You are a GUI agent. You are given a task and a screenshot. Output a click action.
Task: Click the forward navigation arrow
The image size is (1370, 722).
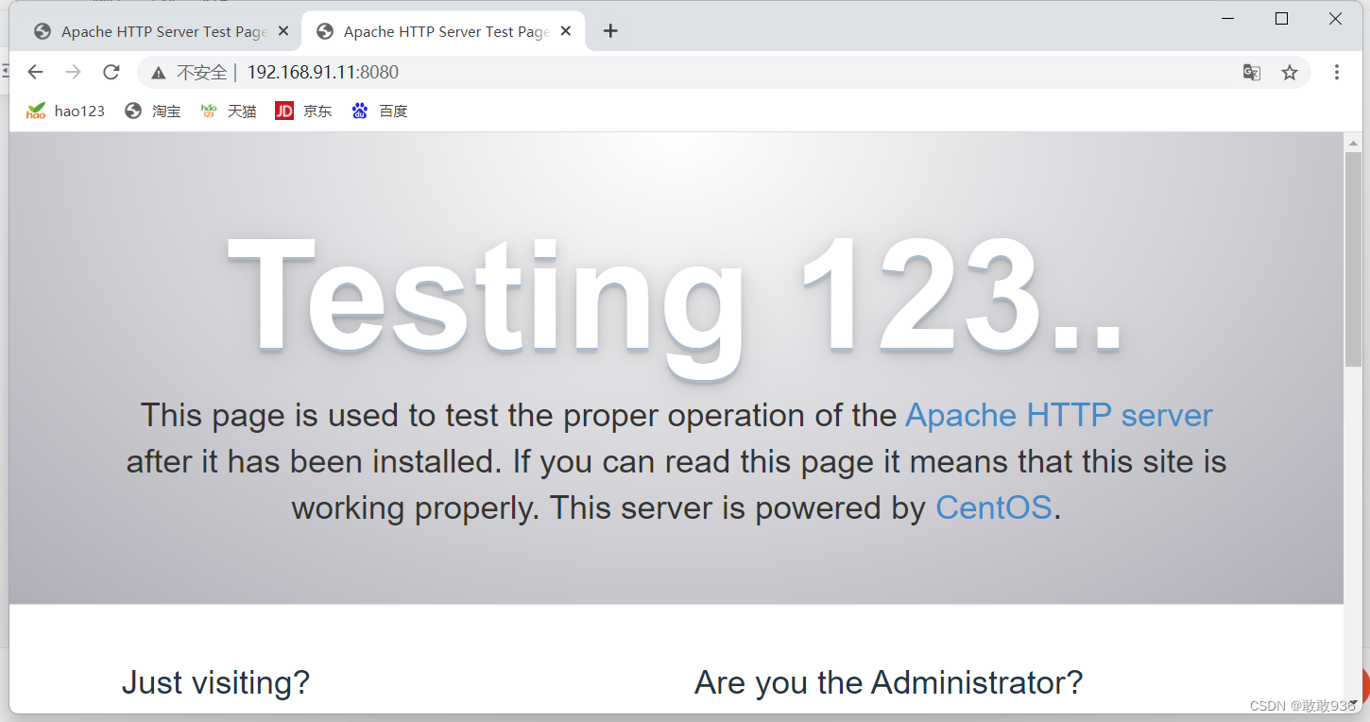(x=74, y=72)
